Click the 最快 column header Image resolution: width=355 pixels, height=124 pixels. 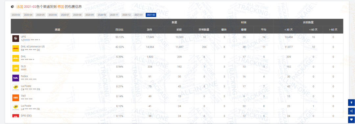click(224, 29)
